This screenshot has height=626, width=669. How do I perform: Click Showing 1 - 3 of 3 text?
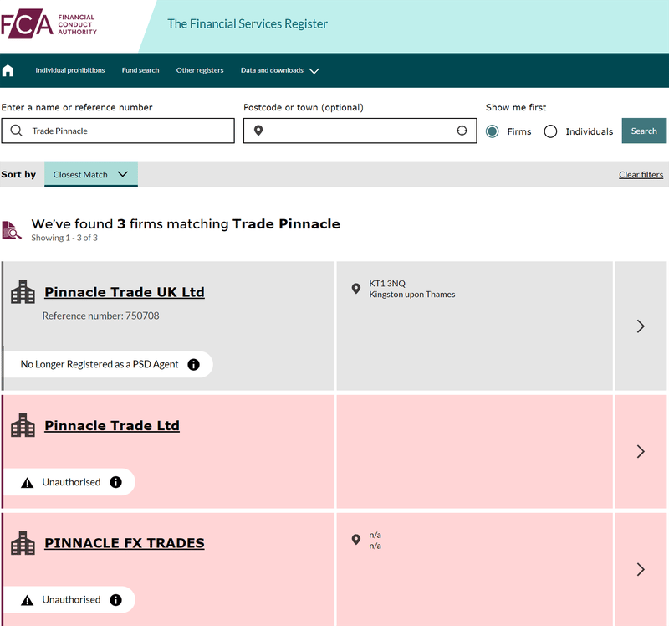click(x=64, y=238)
